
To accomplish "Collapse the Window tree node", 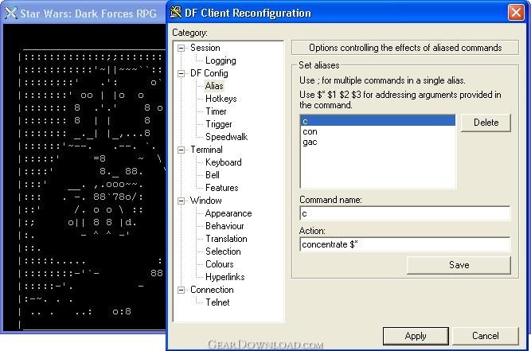I will (x=182, y=201).
